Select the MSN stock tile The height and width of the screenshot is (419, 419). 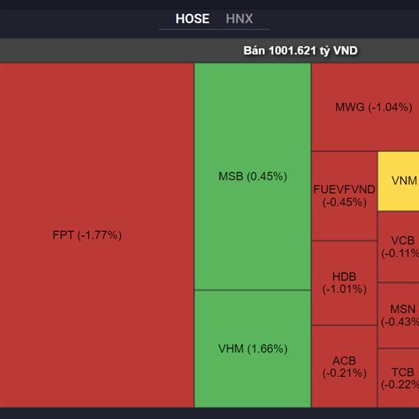pos(398,315)
